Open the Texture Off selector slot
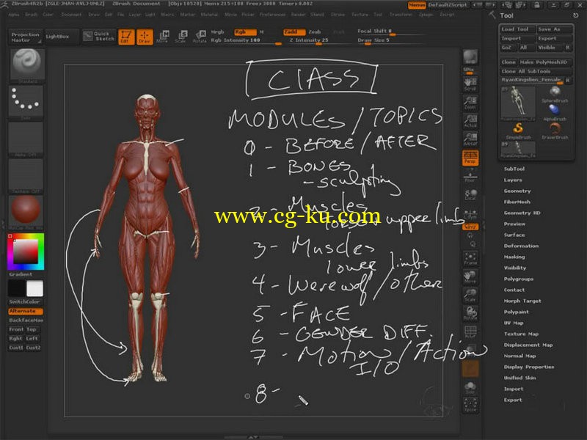 pyautogui.click(x=26, y=176)
